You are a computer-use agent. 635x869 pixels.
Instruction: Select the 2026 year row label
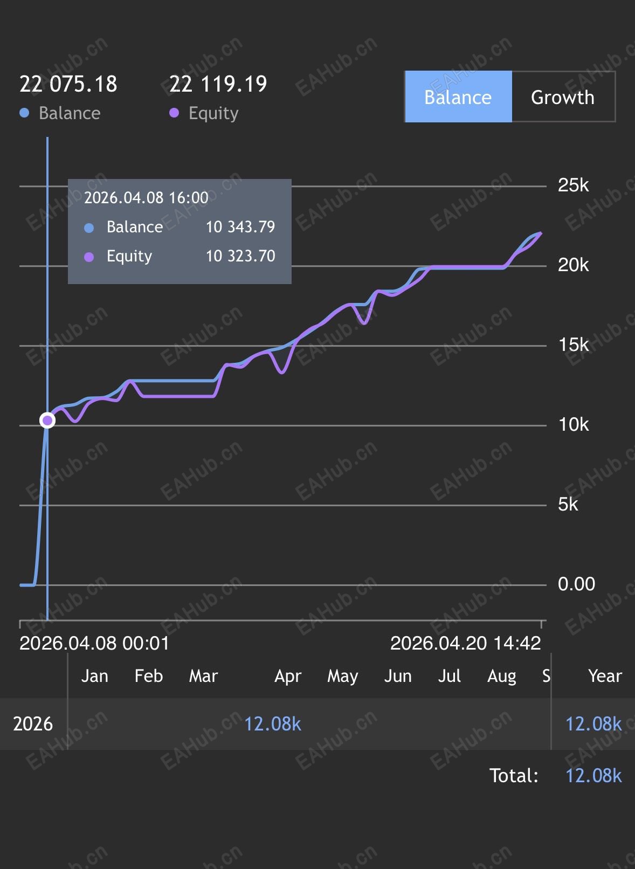[33, 724]
